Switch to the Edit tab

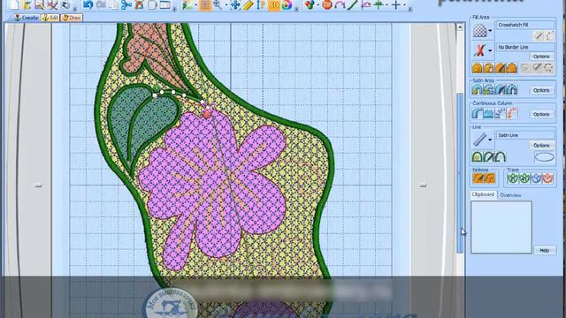coord(50,18)
